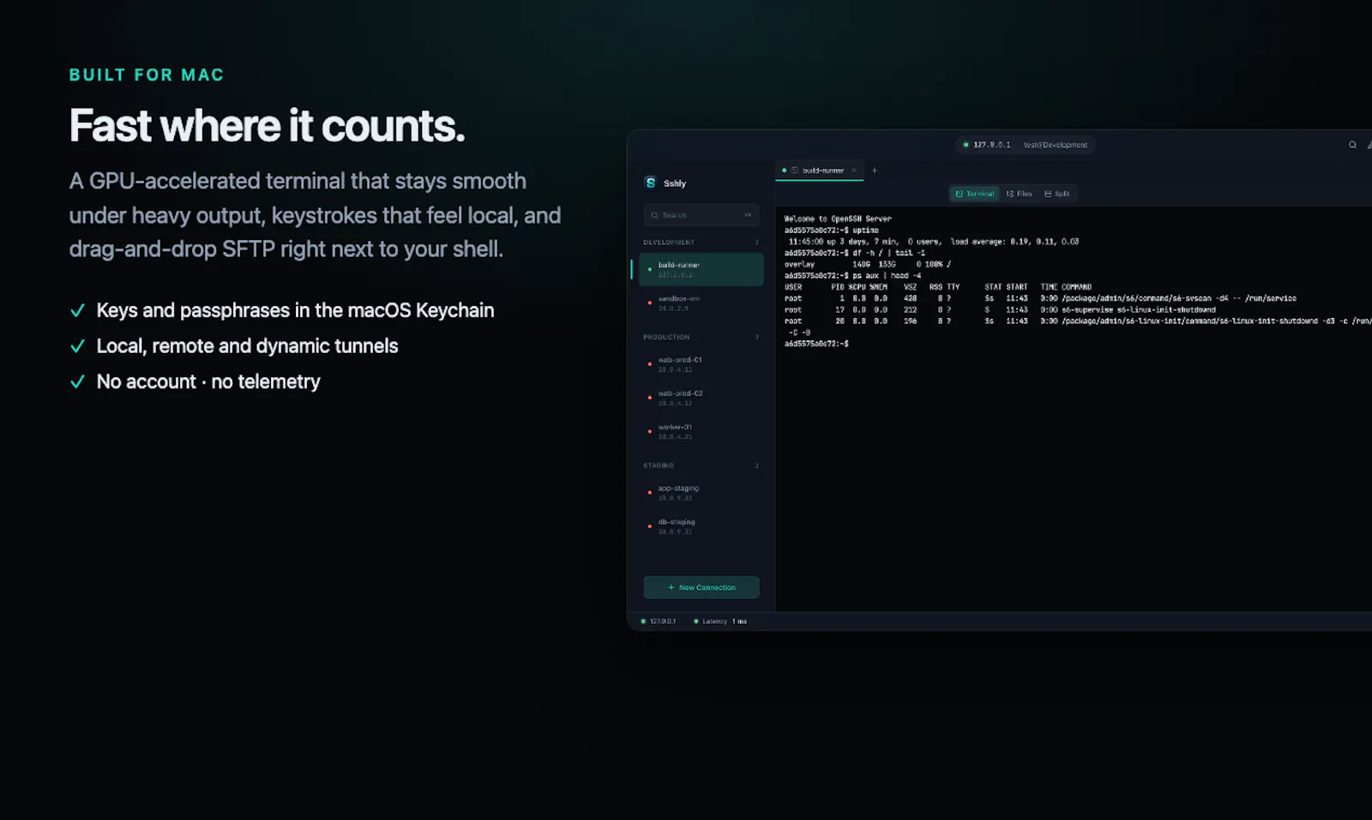Open the db-staging connection

tap(701, 526)
